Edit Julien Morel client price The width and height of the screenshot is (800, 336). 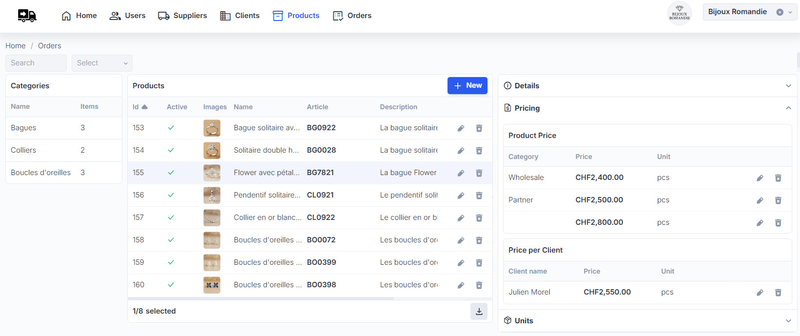click(x=760, y=293)
